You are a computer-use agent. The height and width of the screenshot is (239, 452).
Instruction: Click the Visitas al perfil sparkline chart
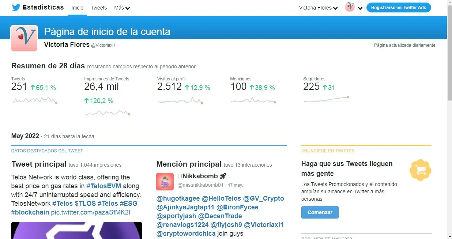(180, 100)
